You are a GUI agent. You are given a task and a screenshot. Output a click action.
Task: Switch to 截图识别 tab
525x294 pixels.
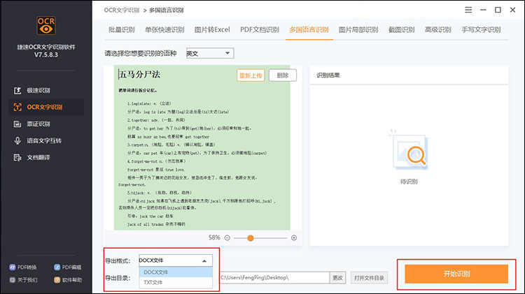402,30
